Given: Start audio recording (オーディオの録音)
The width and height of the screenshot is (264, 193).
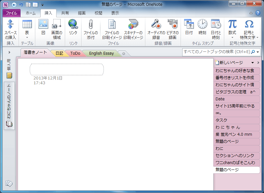Looking at the screenshot, I should tap(156, 29).
